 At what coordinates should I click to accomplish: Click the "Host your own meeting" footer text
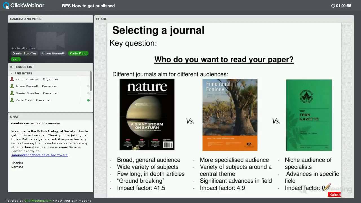(x=73, y=201)
